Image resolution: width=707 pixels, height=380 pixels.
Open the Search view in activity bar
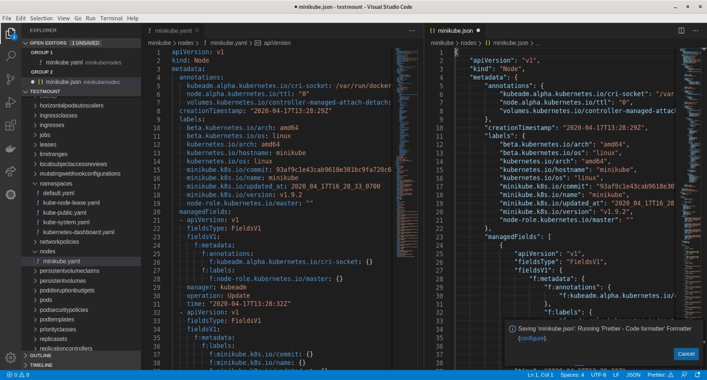(x=11, y=56)
